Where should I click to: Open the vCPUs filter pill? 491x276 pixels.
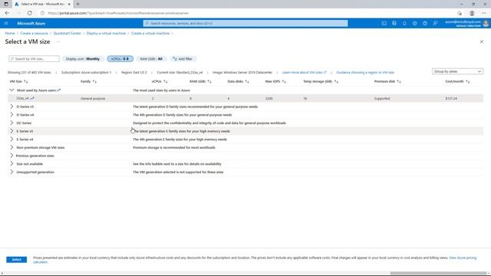pos(120,59)
